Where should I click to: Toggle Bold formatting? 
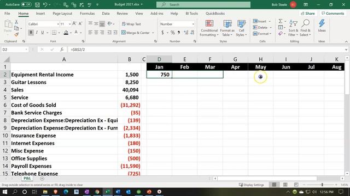point(31,33)
